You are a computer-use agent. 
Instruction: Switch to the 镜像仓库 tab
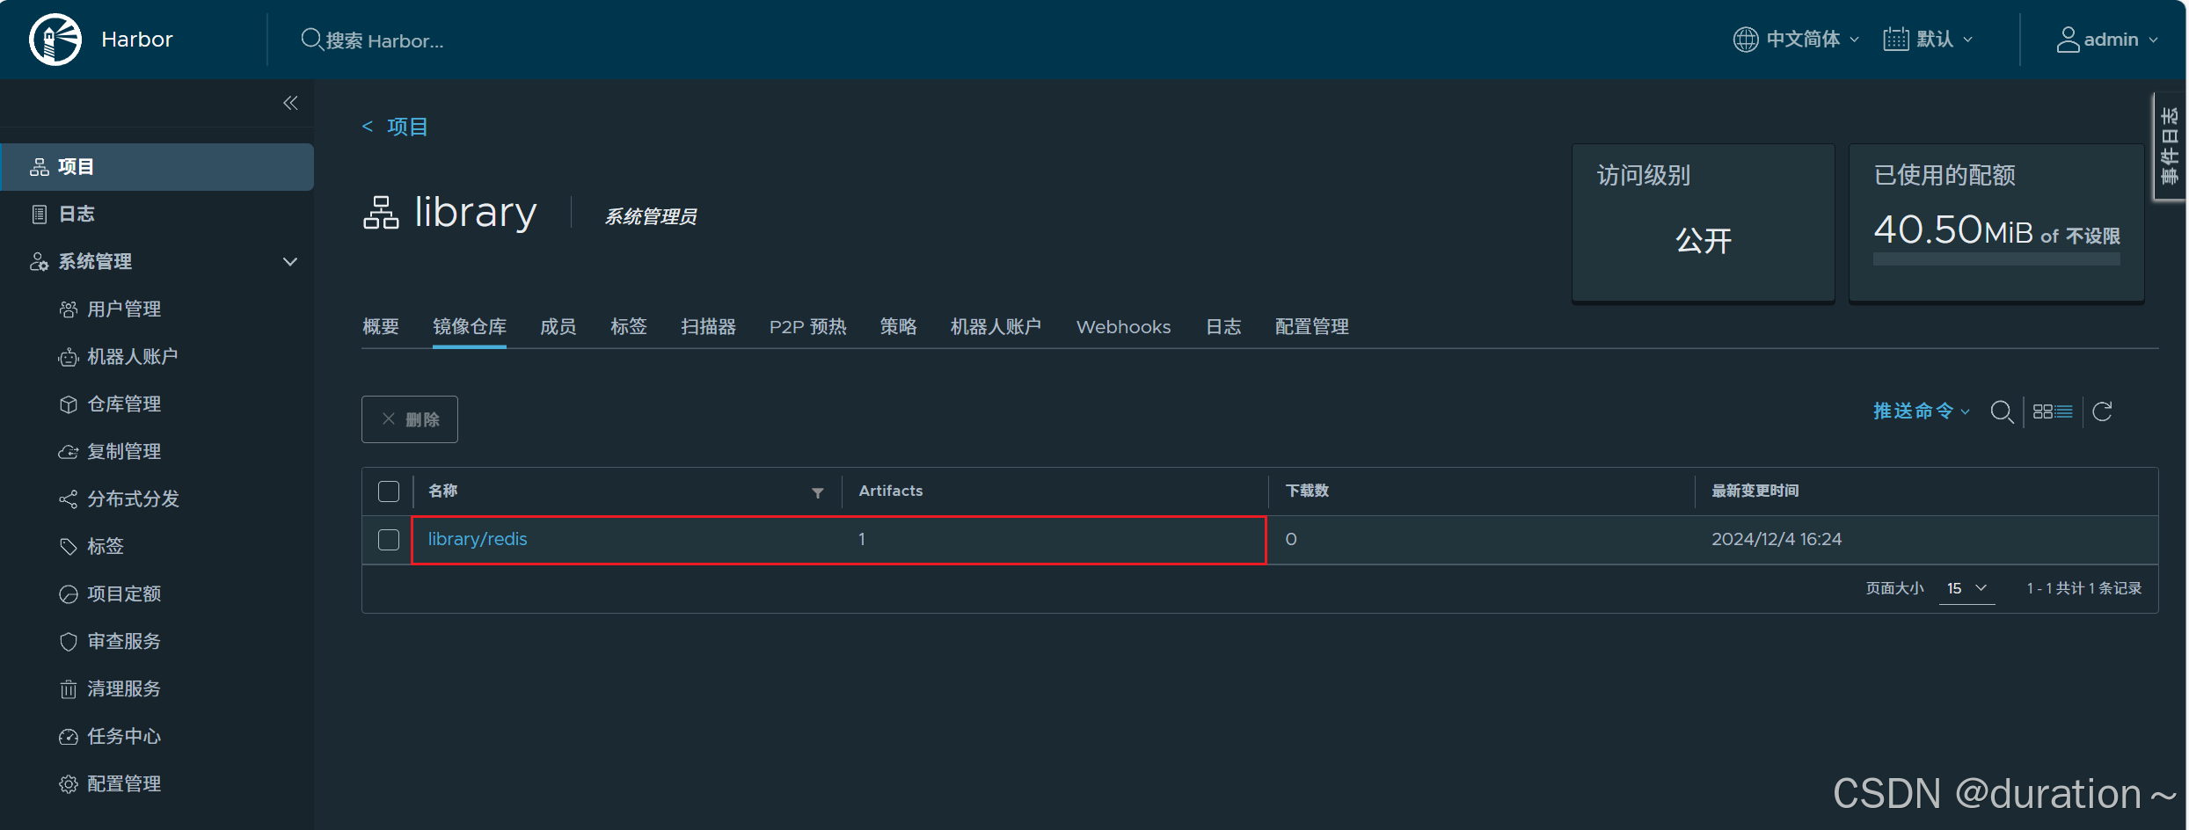point(470,327)
